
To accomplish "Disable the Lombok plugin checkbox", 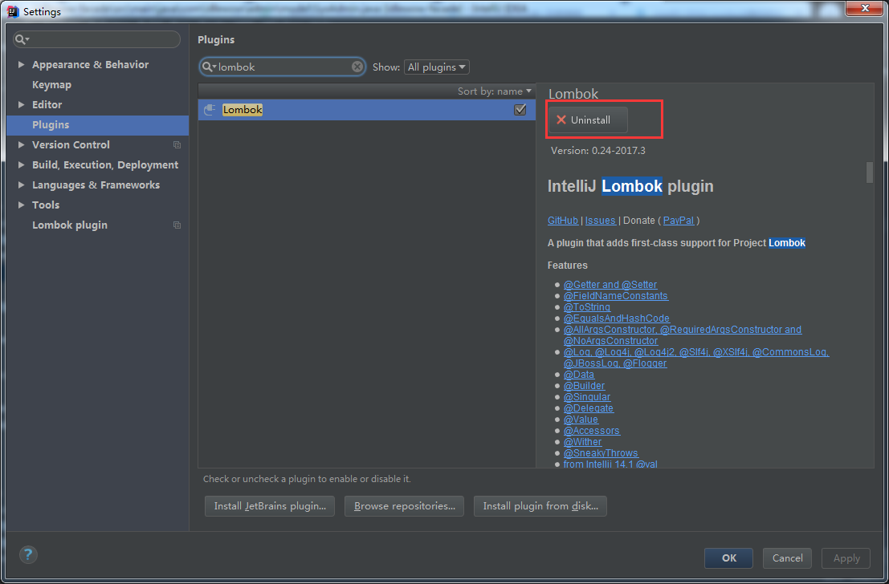I will 520,110.
